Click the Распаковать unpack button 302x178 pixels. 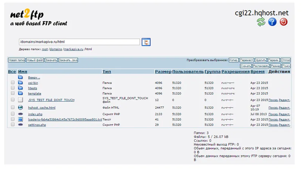tap(261, 66)
